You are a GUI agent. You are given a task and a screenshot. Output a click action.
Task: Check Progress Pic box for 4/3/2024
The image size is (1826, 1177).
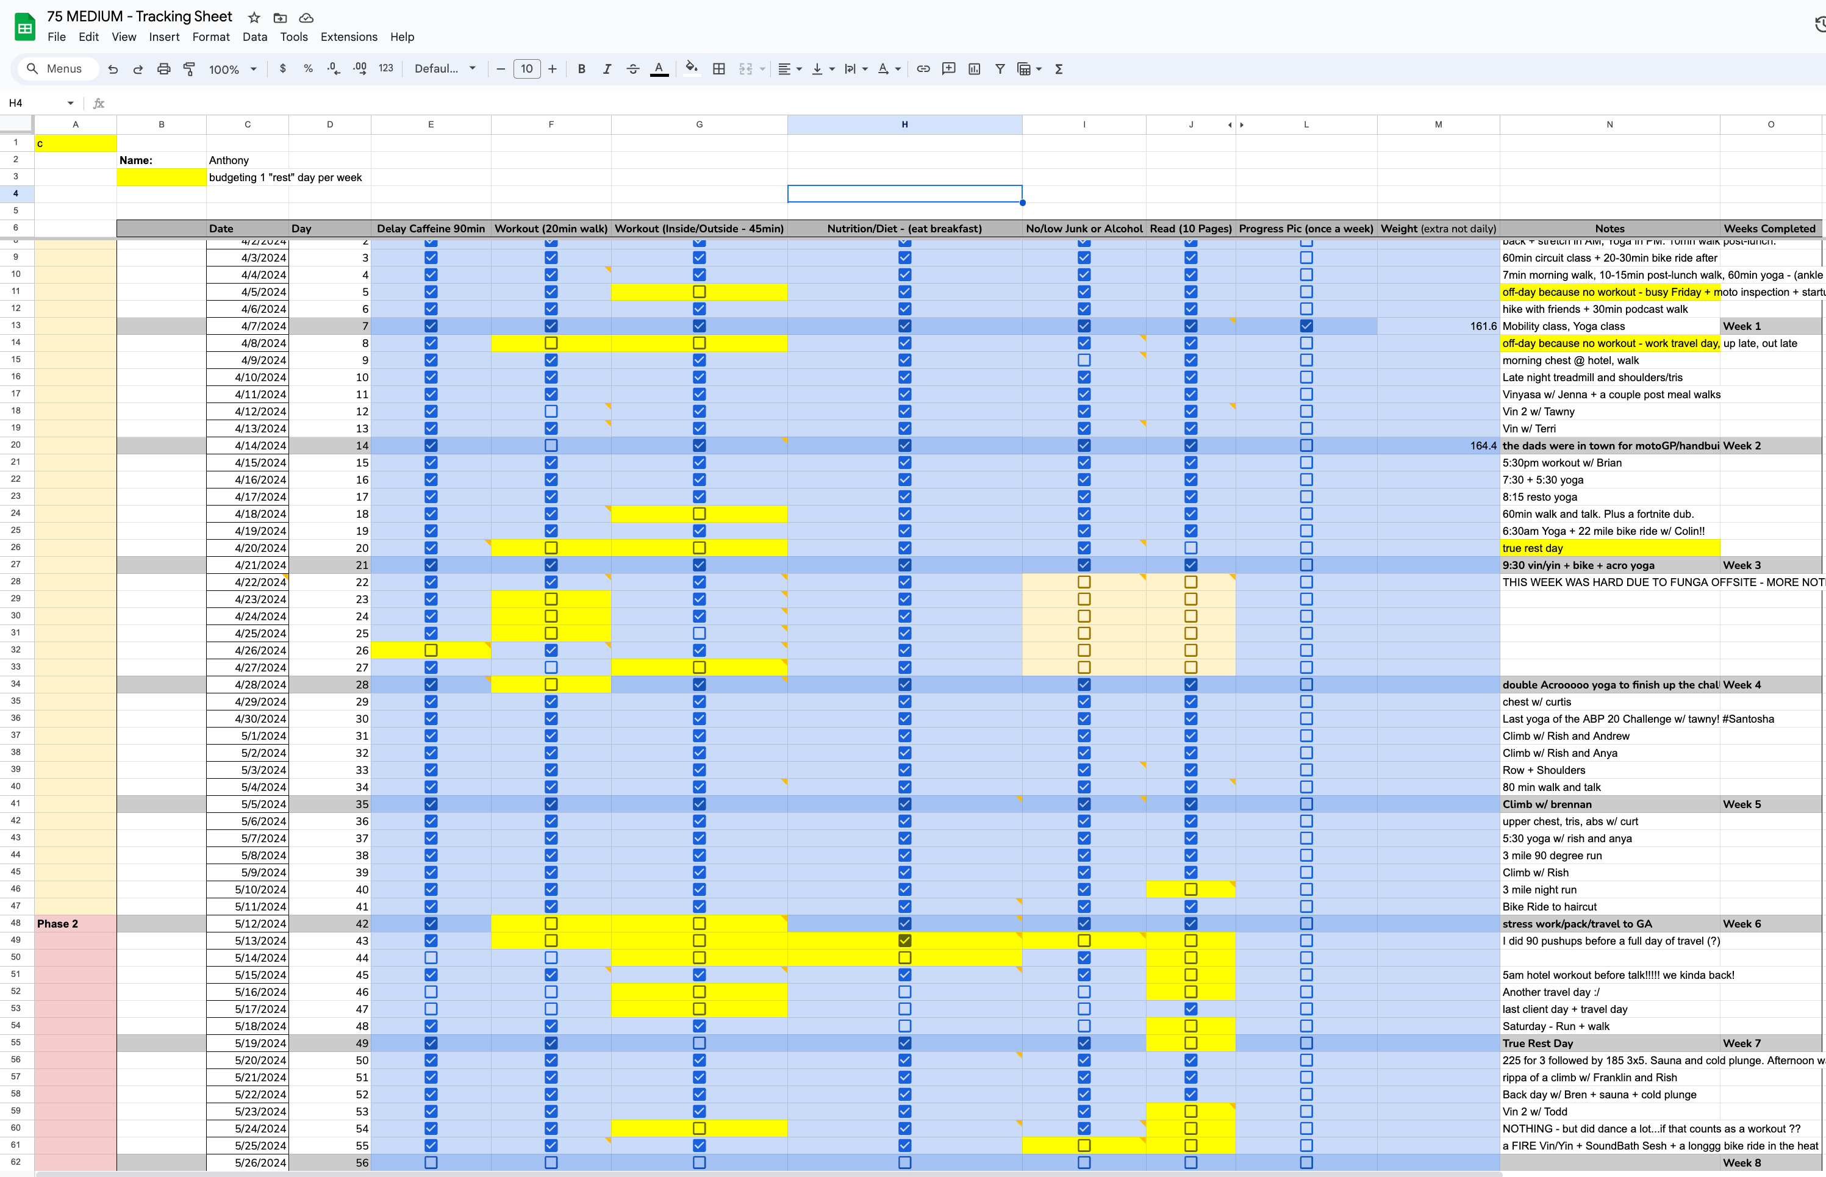click(1306, 257)
